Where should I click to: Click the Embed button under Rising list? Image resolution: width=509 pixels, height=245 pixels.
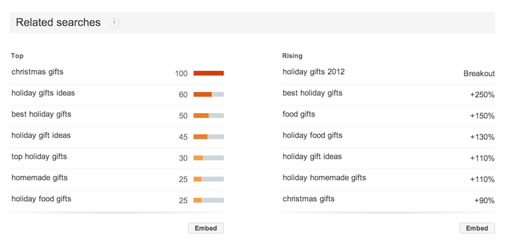click(x=477, y=228)
